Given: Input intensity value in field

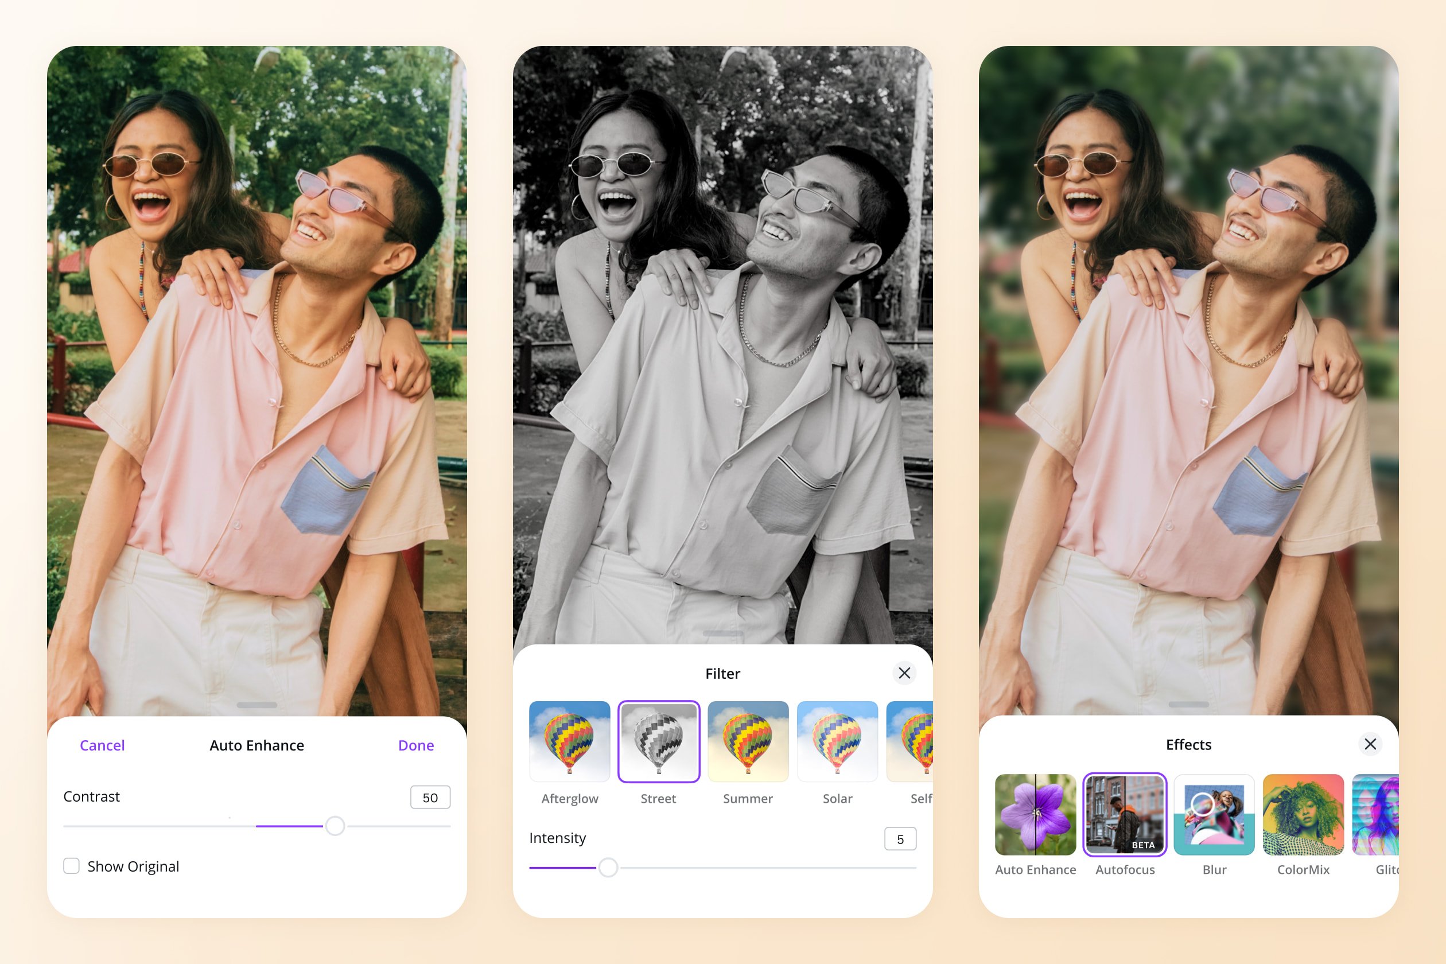Looking at the screenshot, I should pyautogui.click(x=900, y=839).
